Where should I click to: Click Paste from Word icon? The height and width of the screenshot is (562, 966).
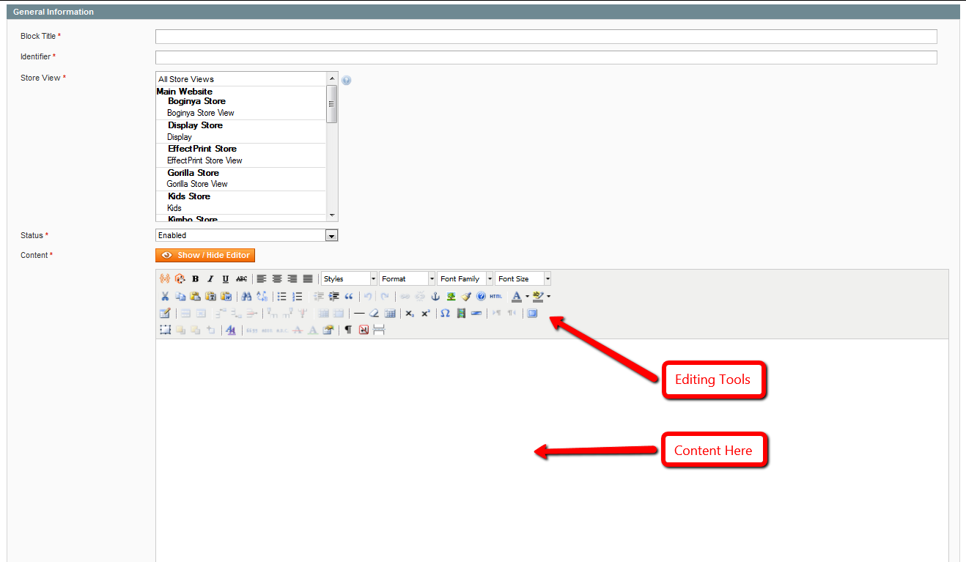(x=226, y=296)
